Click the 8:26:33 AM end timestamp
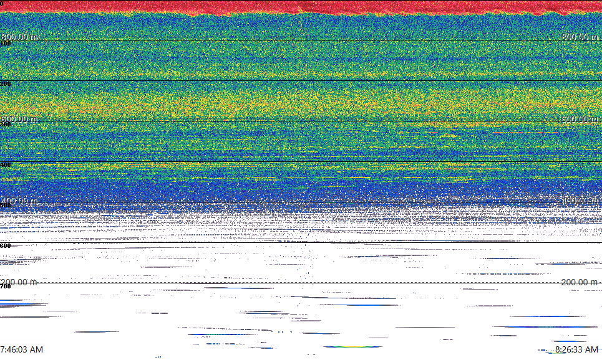This screenshot has width=602, height=360. coord(576,349)
